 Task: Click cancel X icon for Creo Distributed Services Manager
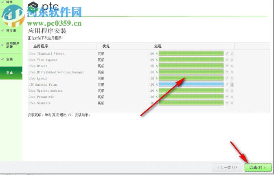click(232, 72)
